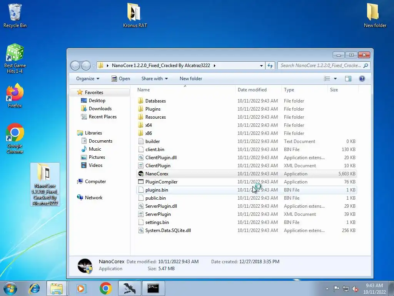Select Libraries in the navigation pane

[x=93, y=133]
